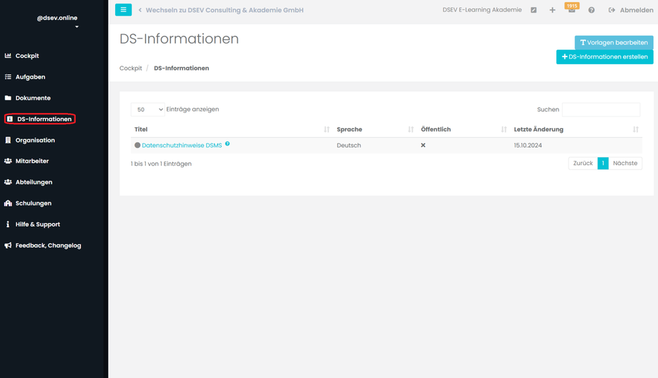Viewport: 658px width, 378px height.
Task: Open Hilfe & Support in the sidebar
Action: point(37,224)
